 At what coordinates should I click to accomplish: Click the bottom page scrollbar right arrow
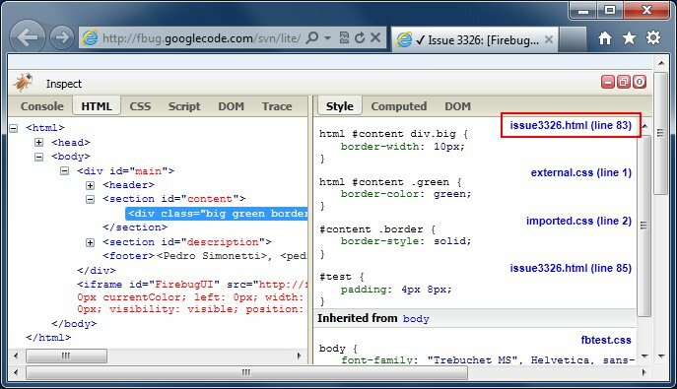point(643,372)
